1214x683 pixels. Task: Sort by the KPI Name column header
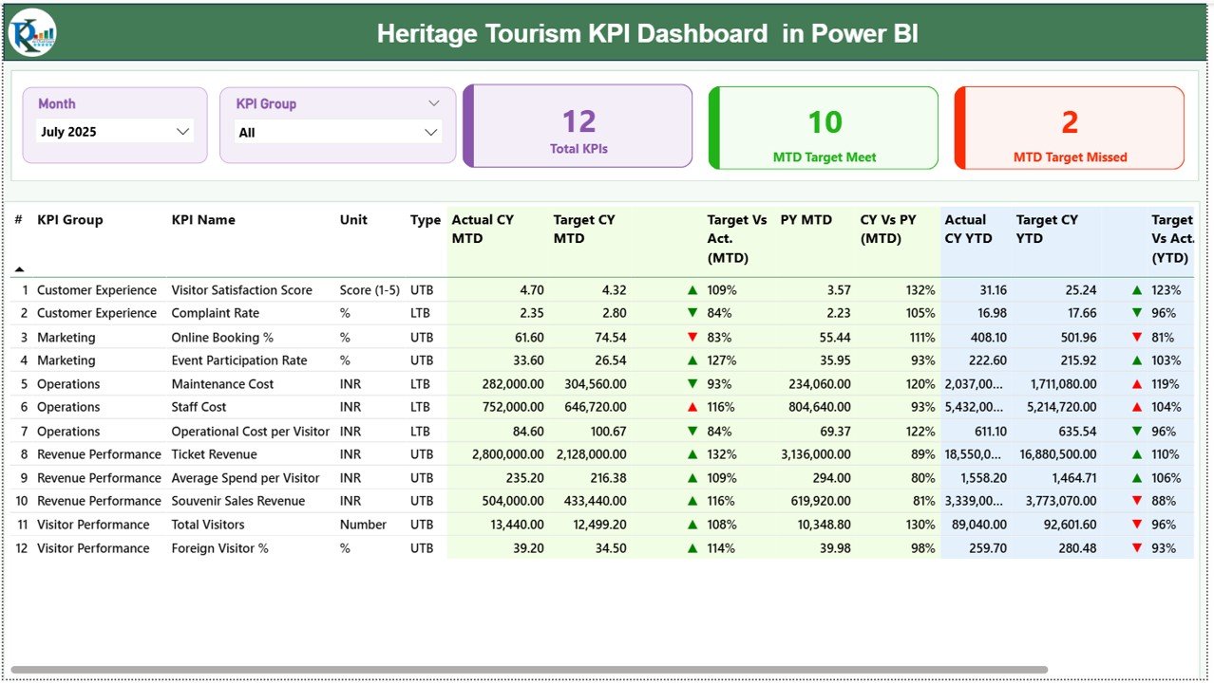click(x=203, y=220)
